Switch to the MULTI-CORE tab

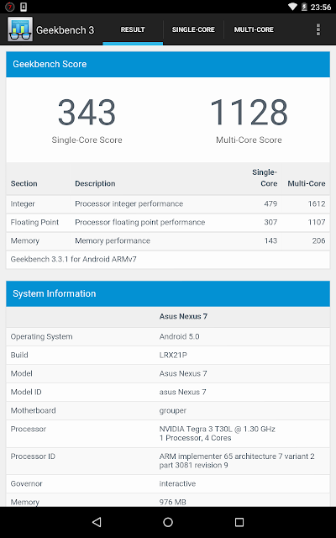tap(254, 30)
